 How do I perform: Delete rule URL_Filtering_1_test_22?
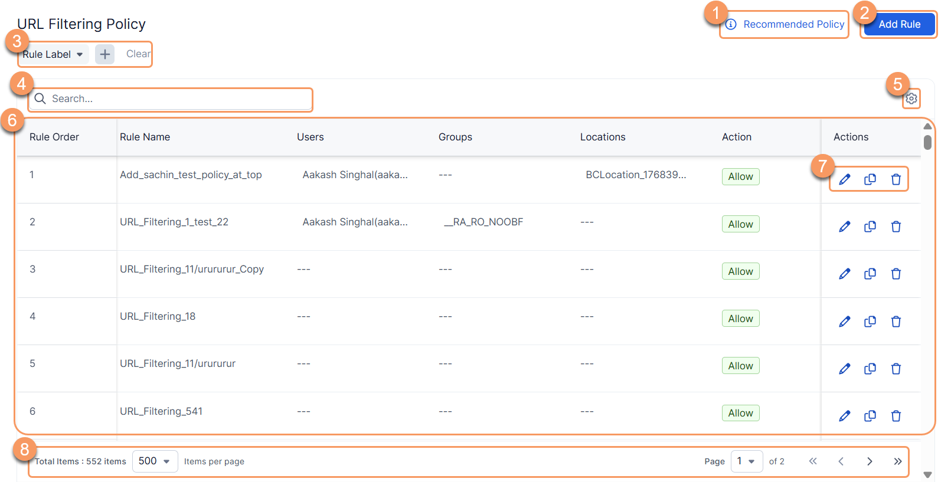(x=896, y=227)
